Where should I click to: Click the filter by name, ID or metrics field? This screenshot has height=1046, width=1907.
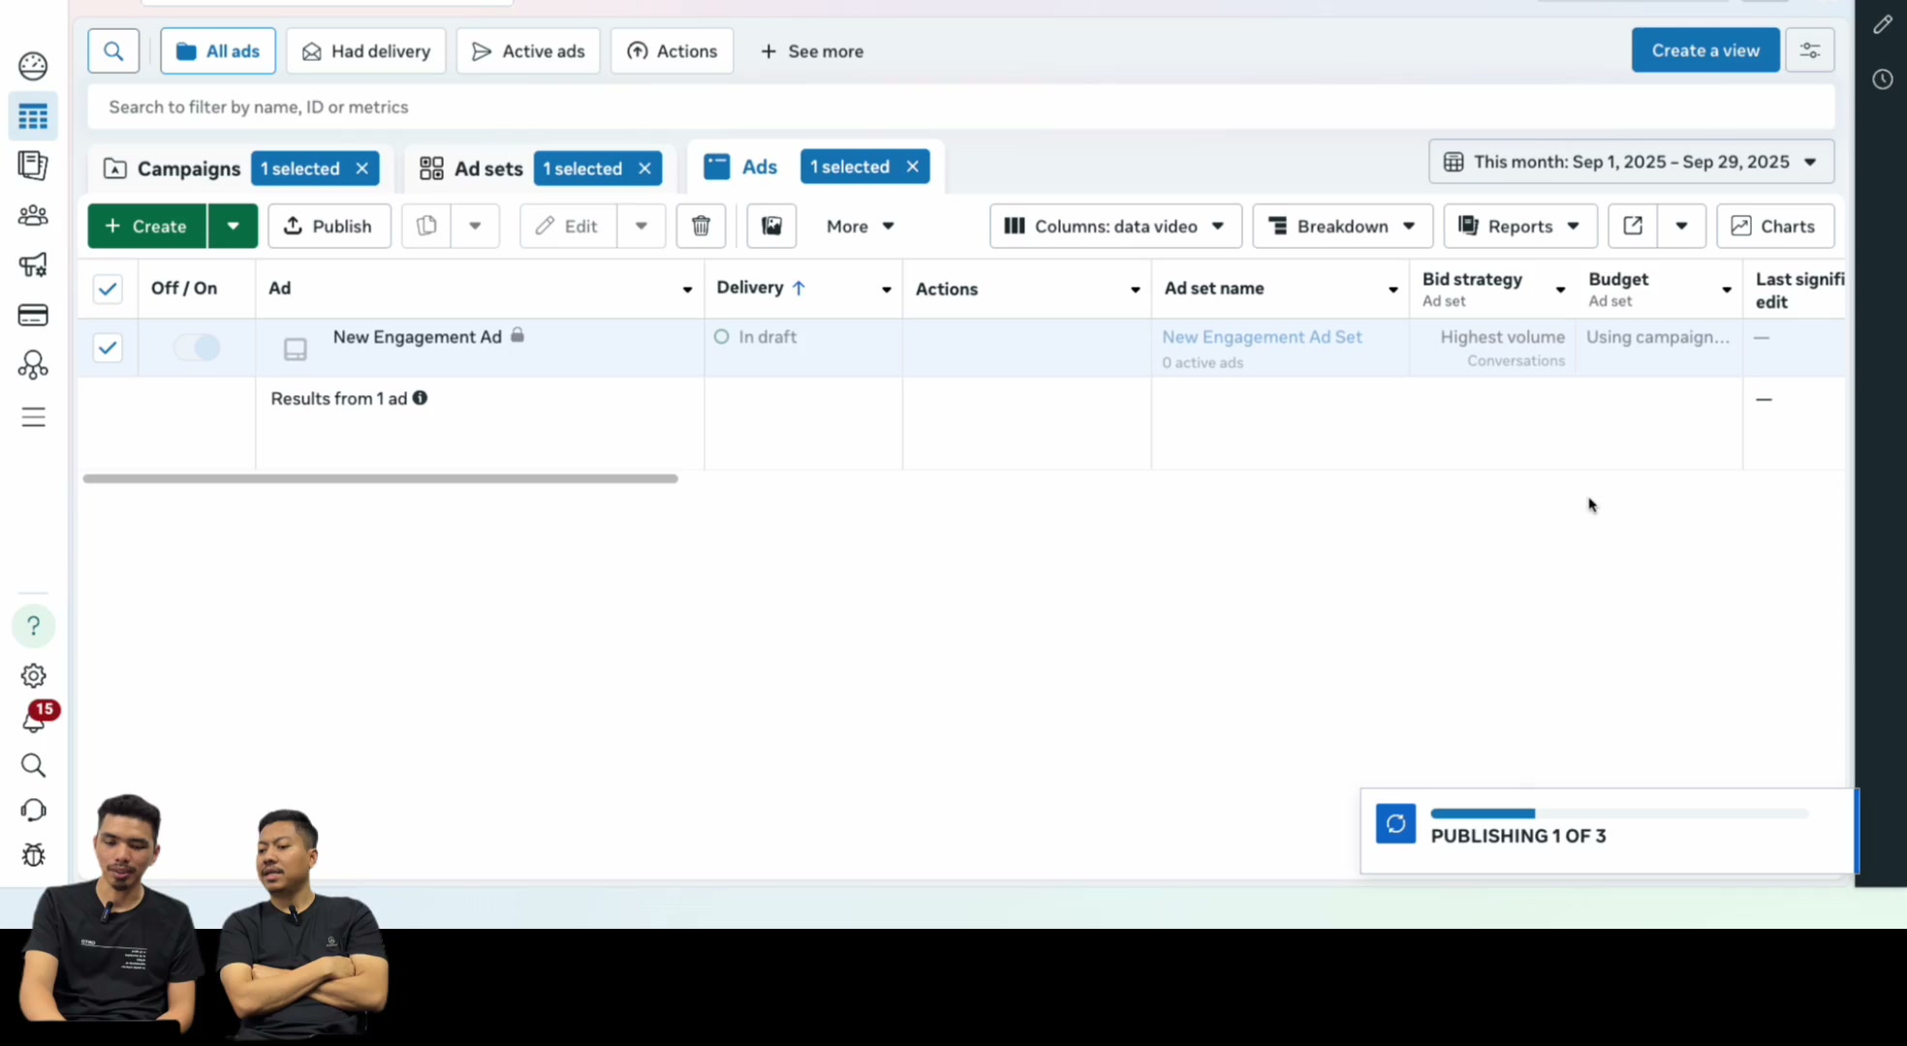[x=960, y=107]
